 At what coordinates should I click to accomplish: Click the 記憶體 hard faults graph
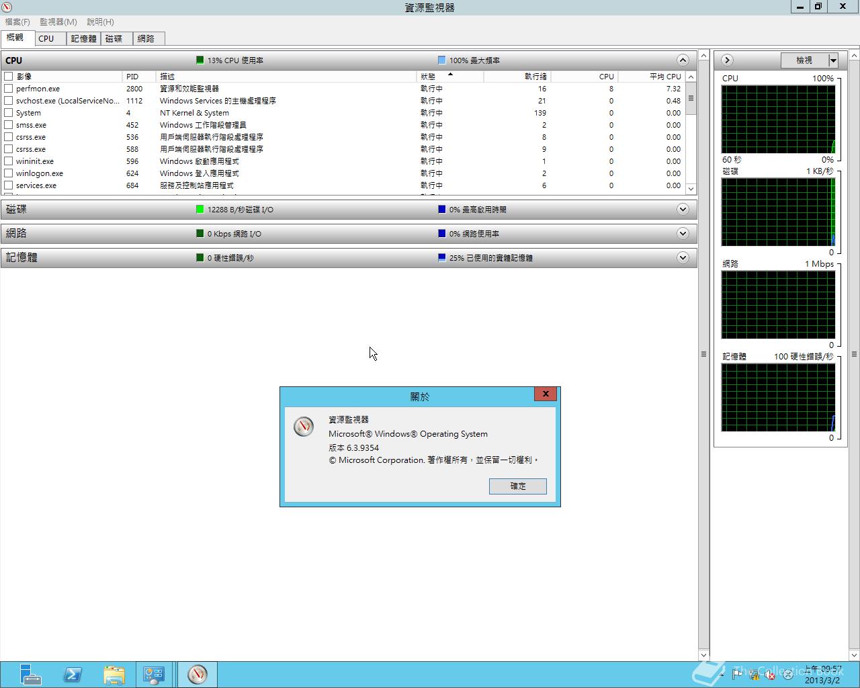tap(778, 398)
